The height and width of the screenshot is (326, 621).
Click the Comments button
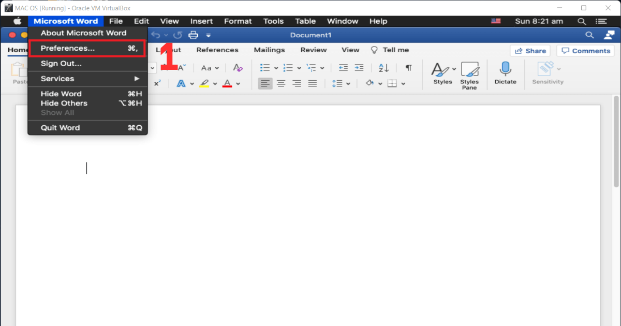tap(585, 51)
